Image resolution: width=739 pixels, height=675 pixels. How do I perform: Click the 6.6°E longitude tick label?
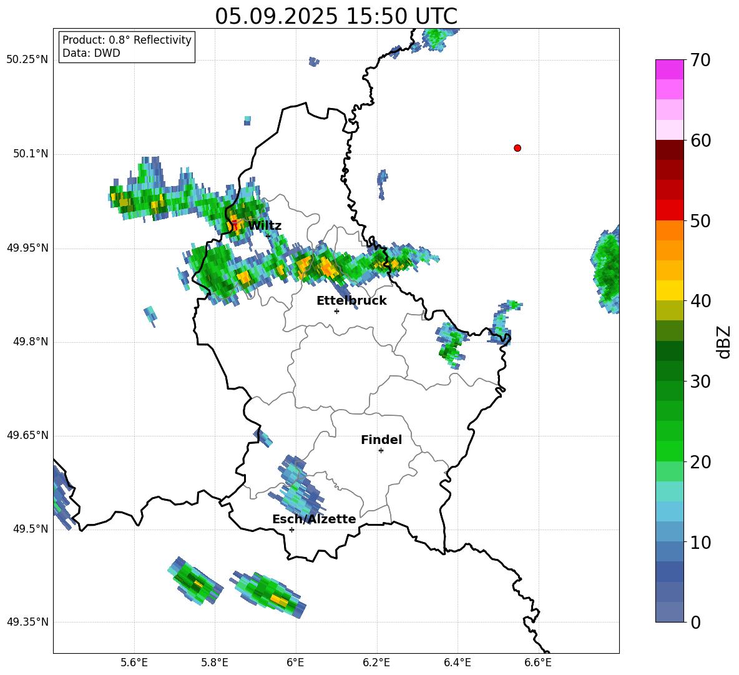pyautogui.click(x=538, y=663)
